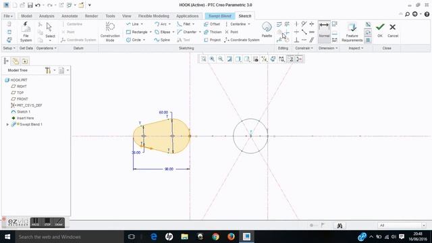Click Zoom Out in graphics toolbar
Image resolution: width=432 pixels, height=243 pixels.
point(221,59)
